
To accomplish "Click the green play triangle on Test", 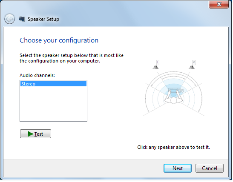I will 31,134.
